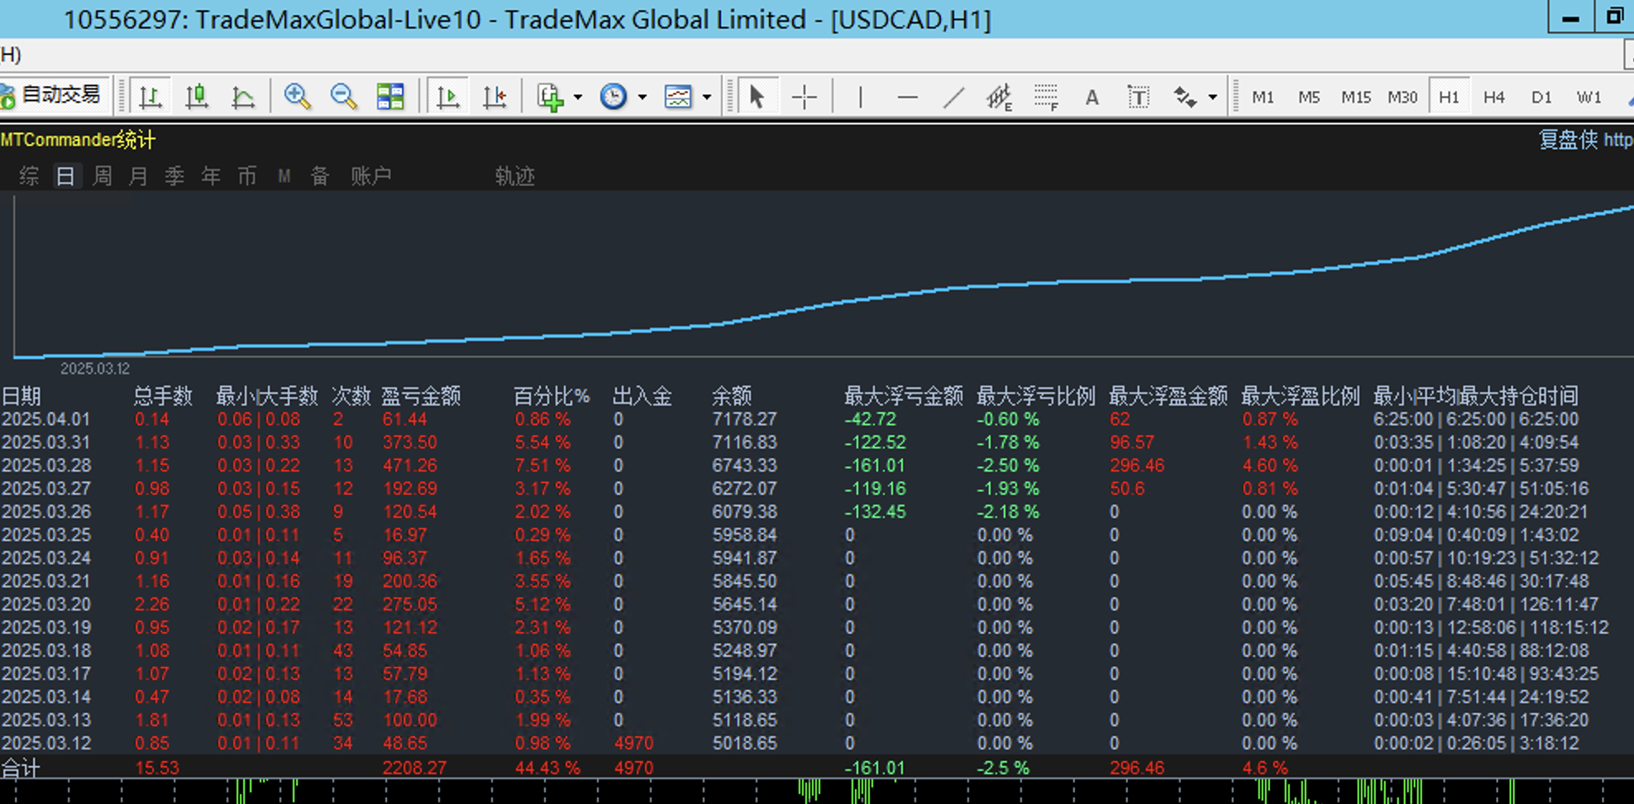This screenshot has width=1634, height=804.
Task: Switch chart to bar chart mode
Action: [150, 97]
